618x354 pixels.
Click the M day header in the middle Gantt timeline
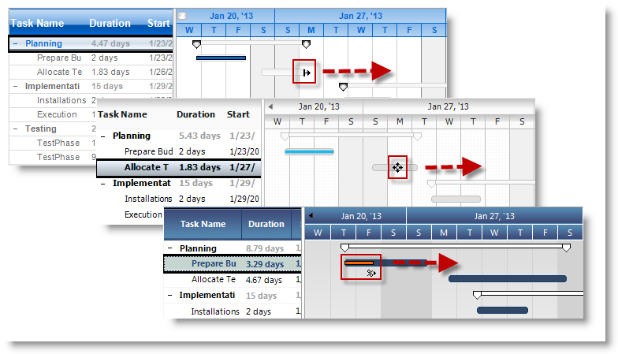coord(400,121)
